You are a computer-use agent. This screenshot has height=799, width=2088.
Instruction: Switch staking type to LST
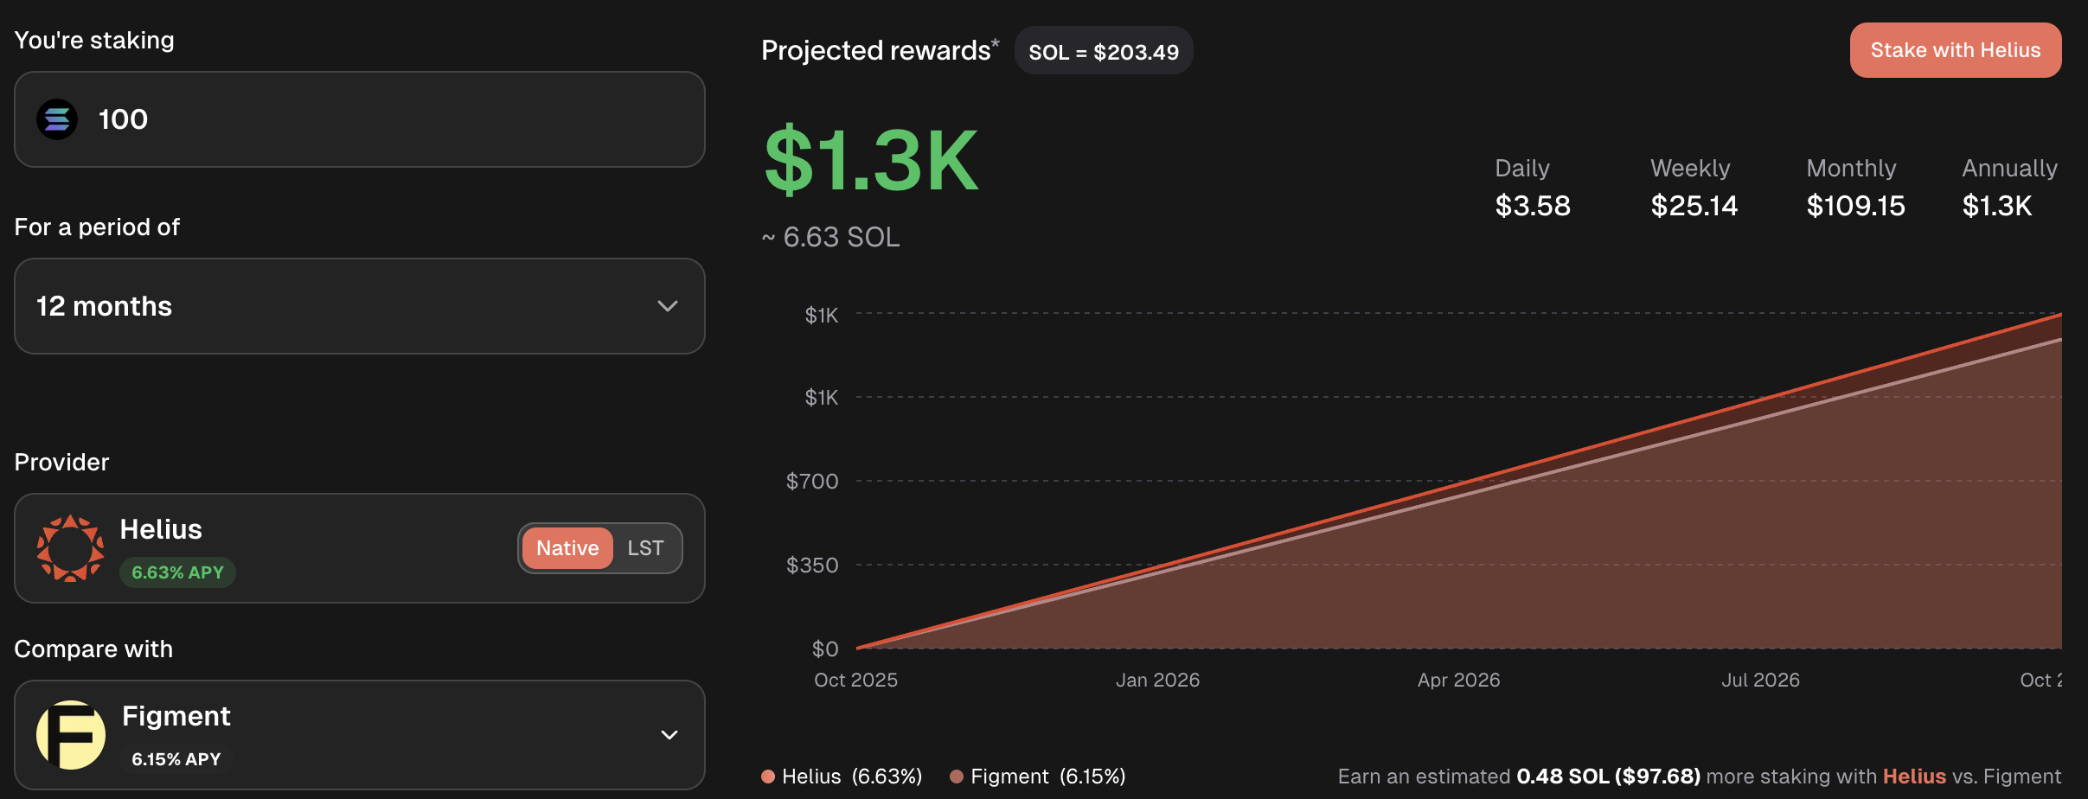click(644, 547)
